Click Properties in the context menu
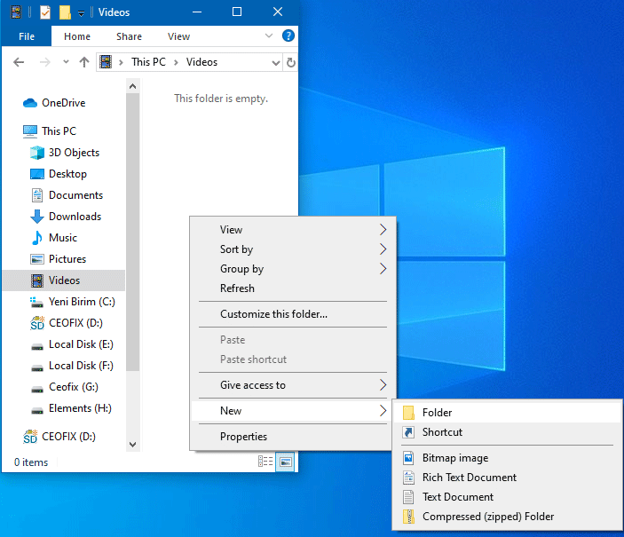Image resolution: width=624 pixels, height=537 pixels. [243, 437]
